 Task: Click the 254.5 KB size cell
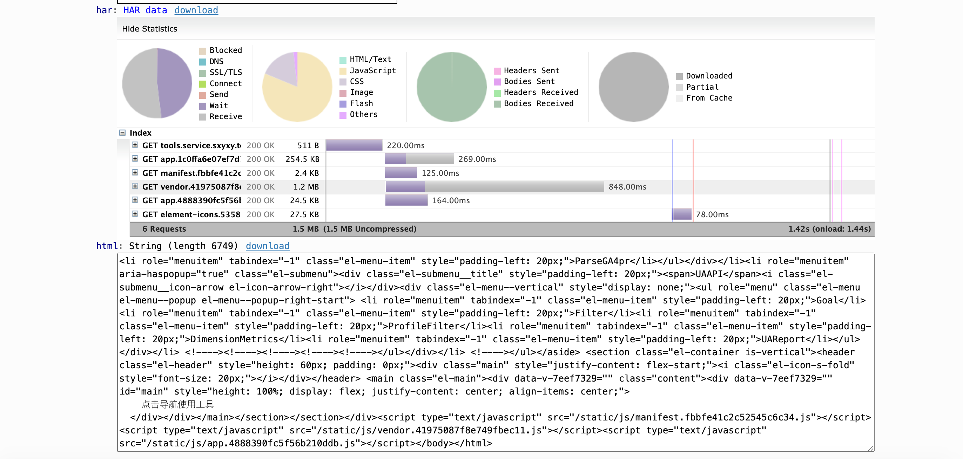302,159
